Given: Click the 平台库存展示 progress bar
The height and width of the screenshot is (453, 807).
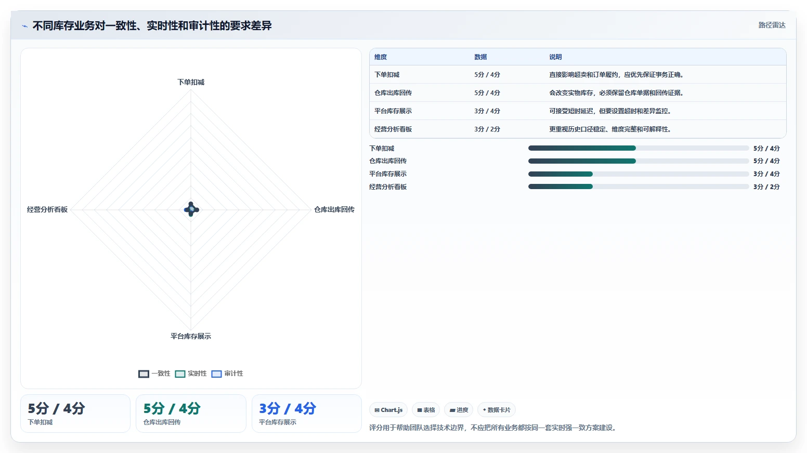Looking at the screenshot, I should 639,174.
